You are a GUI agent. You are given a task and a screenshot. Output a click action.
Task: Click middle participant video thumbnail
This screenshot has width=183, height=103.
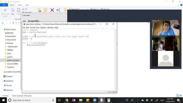coord(166,43)
